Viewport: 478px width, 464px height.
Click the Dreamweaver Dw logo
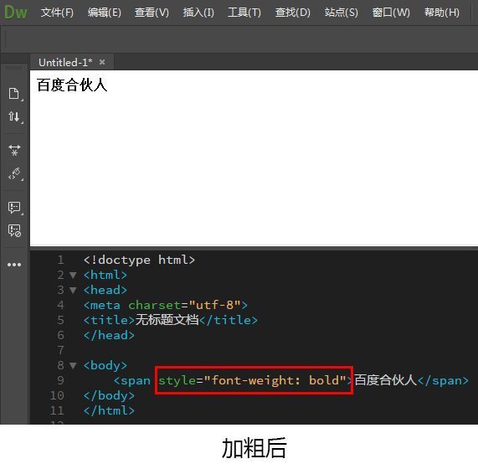[16, 13]
